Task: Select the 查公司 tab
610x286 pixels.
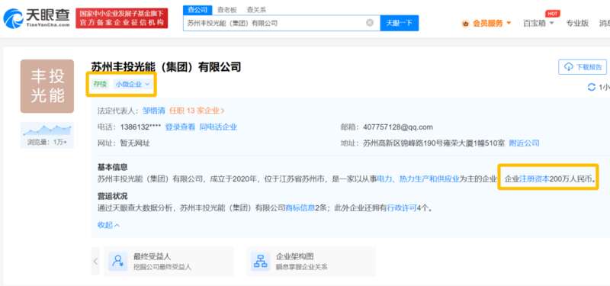Action: pyautogui.click(x=197, y=10)
